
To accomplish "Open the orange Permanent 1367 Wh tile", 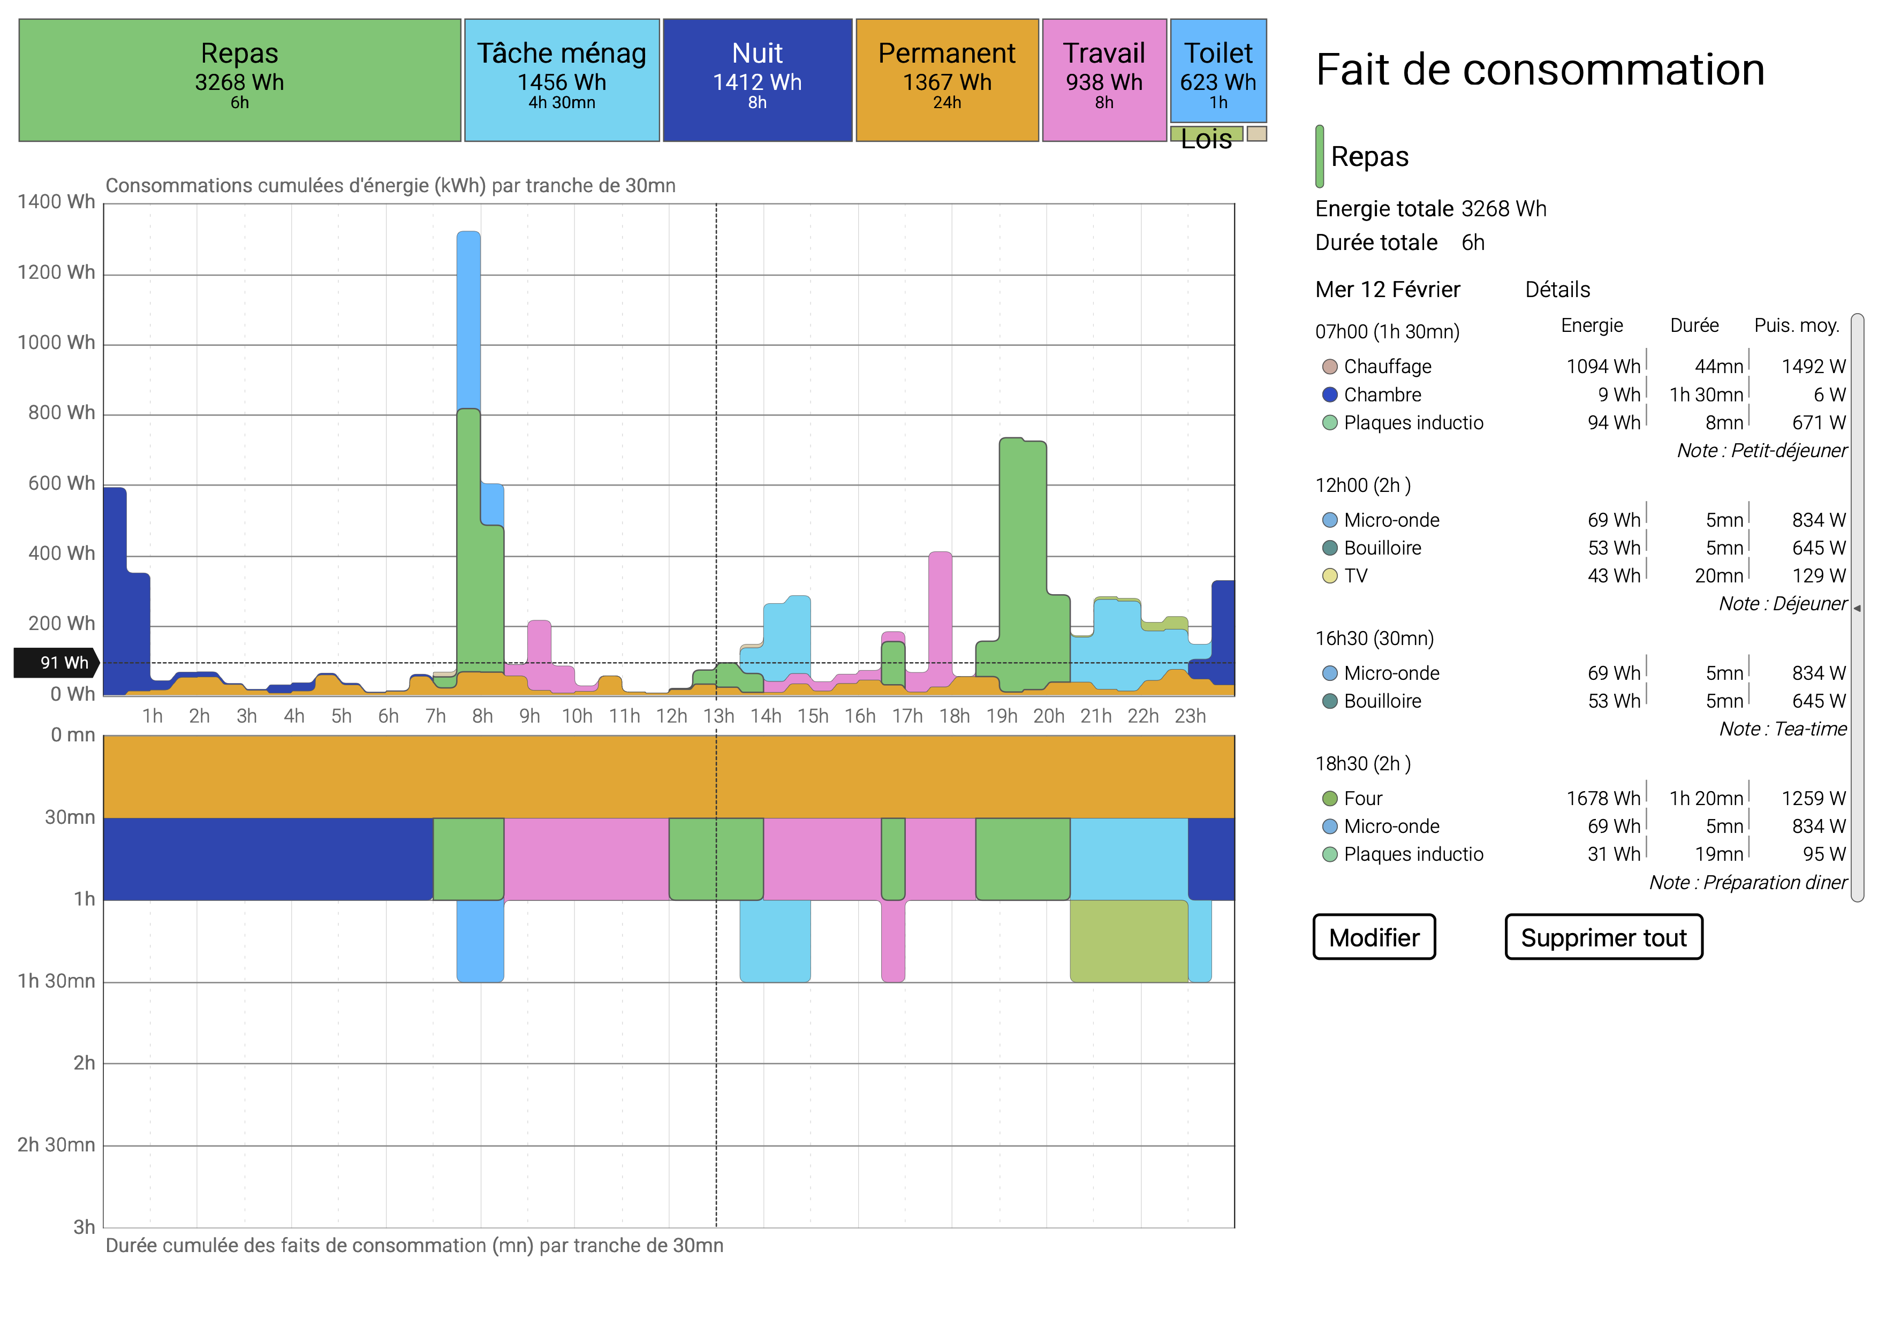I will (946, 80).
